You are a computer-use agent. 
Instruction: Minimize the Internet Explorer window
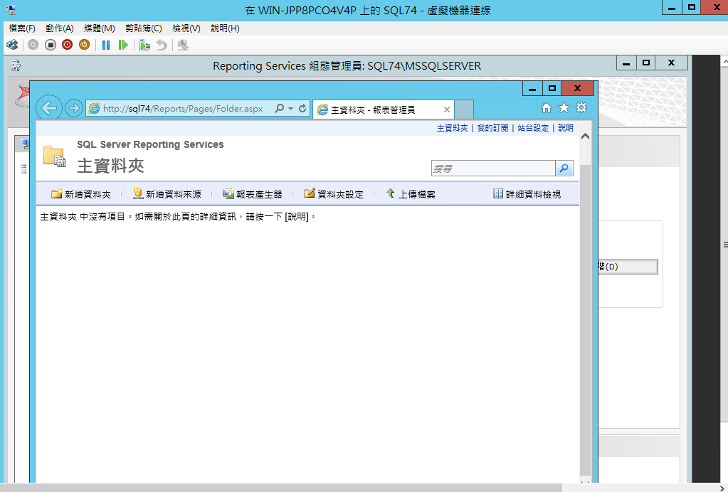[532, 88]
